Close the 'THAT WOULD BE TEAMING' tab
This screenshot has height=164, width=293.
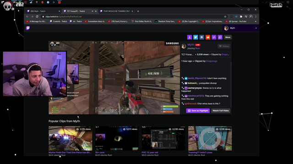click(x=132, y=11)
